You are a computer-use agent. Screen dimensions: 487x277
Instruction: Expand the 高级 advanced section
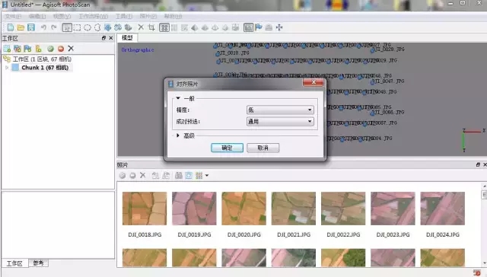(x=178, y=135)
